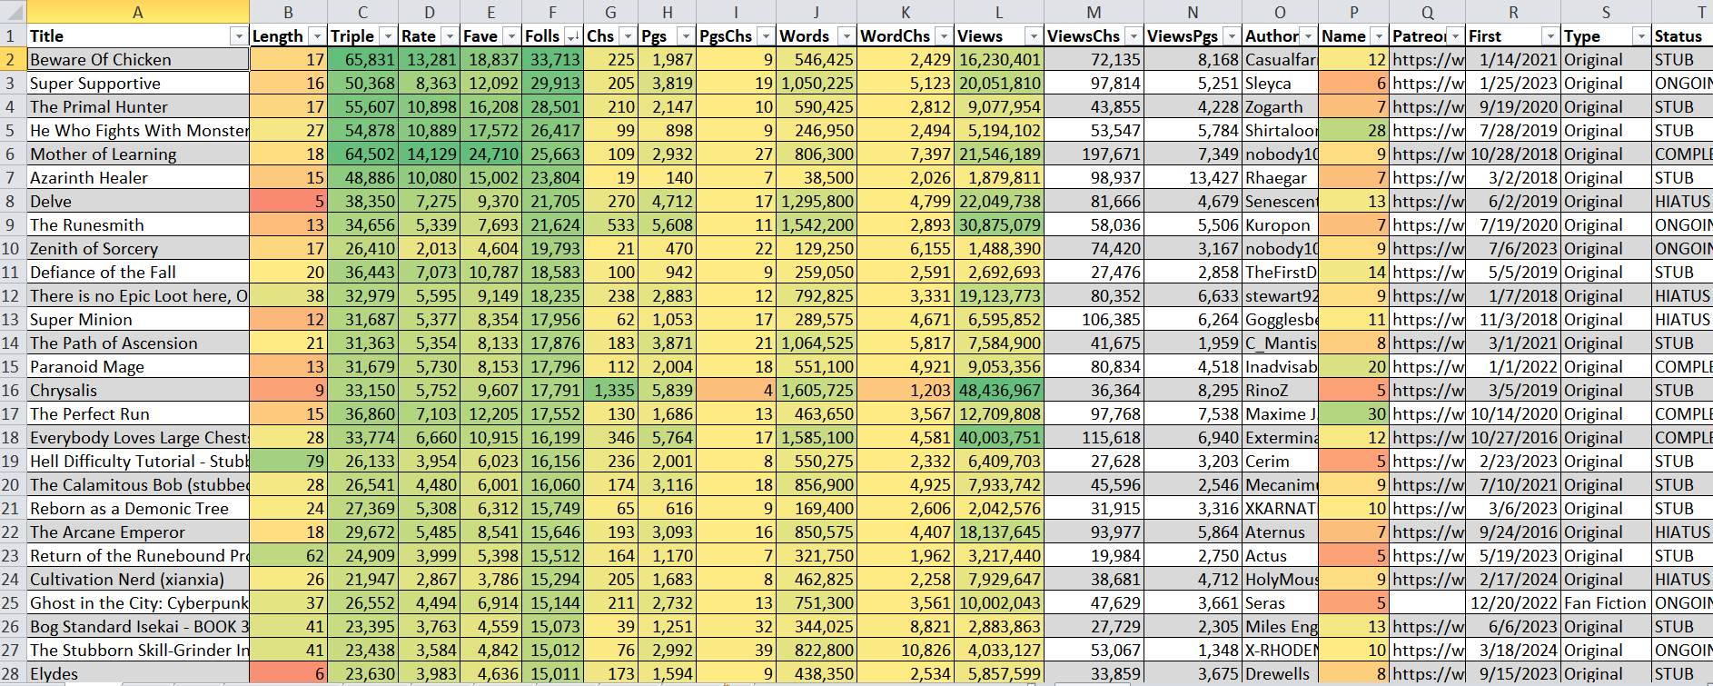Click the First date "12/20/2022"
The image size is (1713, 686).
coord(1513,603)
